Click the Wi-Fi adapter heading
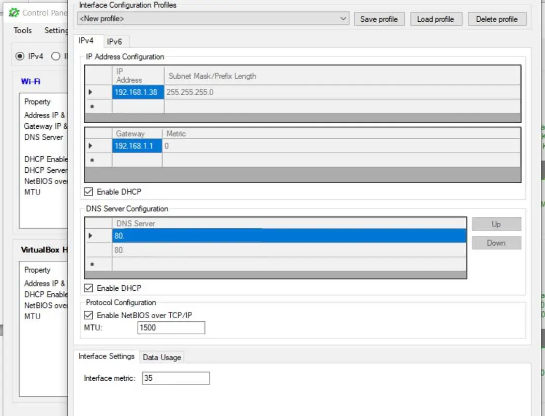 [31, 81]
